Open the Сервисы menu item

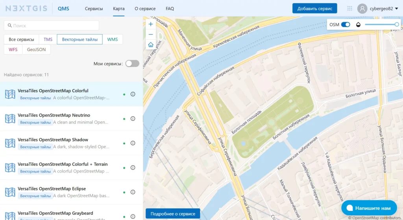(94, 9)
